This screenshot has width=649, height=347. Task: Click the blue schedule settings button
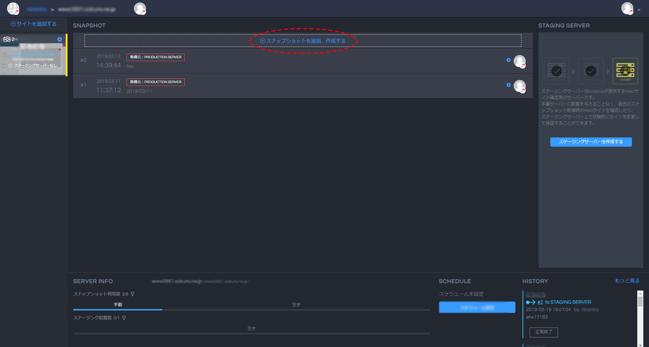pyautogui.click(x=477, y=307)
